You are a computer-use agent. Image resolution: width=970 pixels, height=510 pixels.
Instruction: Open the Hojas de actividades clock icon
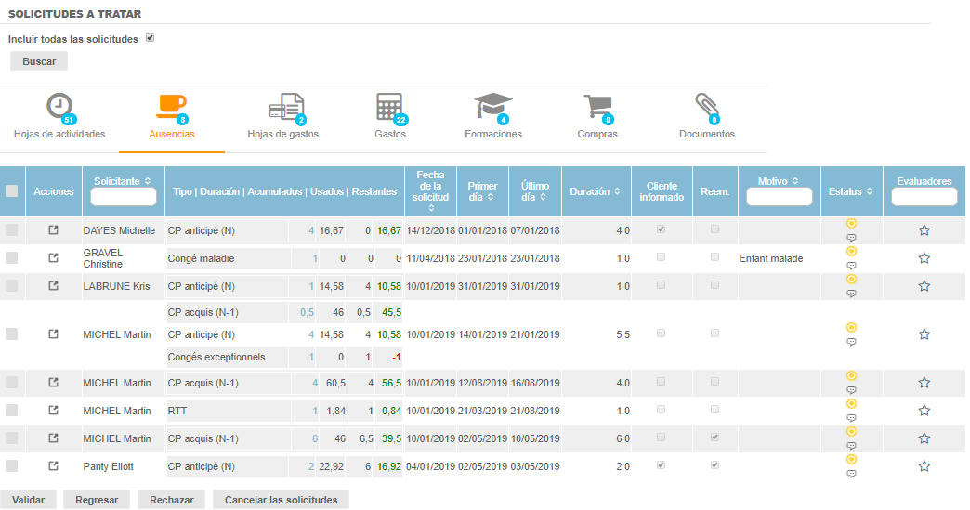point(59,106)
